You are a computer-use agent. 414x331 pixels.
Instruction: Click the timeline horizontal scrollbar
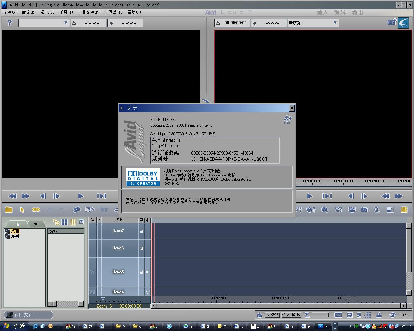coord(279,306)
